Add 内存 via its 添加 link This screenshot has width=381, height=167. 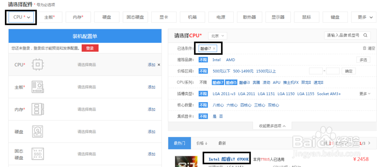click(x=151, y=109)
